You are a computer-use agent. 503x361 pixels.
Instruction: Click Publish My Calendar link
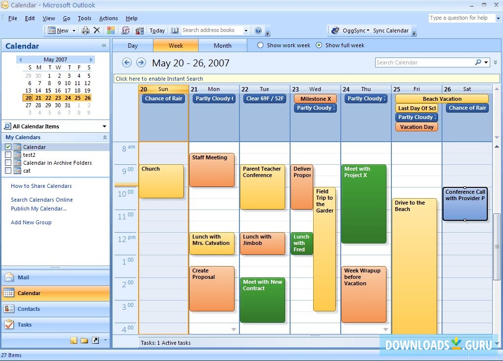[x=39, y=209]
